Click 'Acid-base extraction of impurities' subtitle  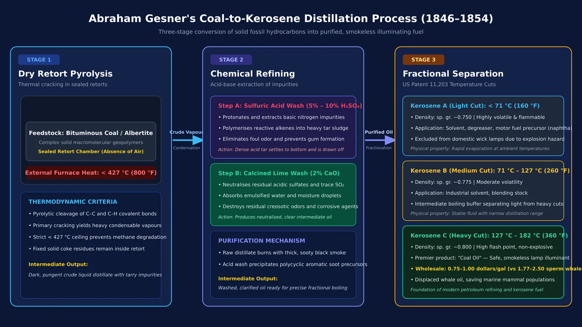coord(254,84)
